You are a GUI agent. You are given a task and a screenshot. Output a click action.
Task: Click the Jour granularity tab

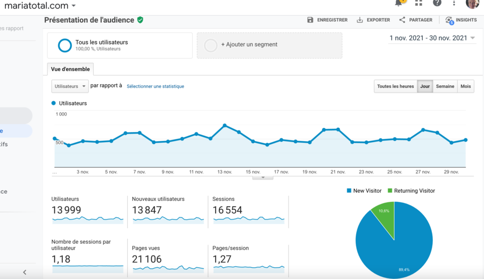click(425, 86)
